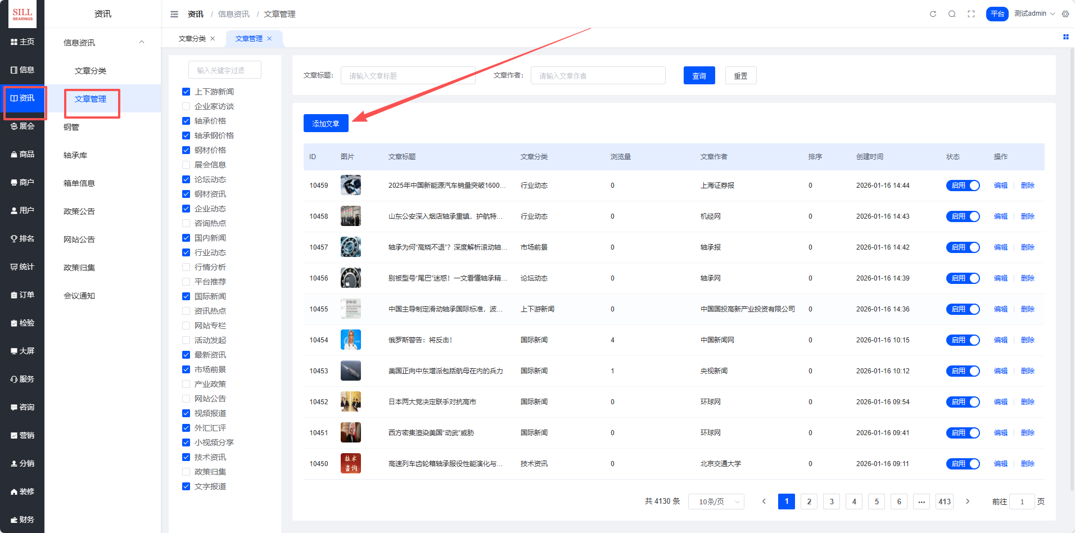Open the 10条/页 page size dropdown
1075x533 pixels.
(x=716, y=502)
